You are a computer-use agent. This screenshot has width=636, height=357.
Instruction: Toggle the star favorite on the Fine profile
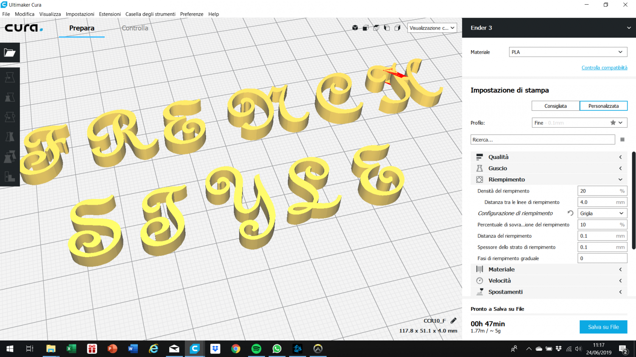click(x=612, y=122)
